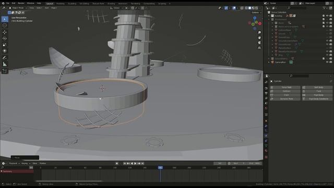Add Cloth physics
This screenshot has width=334, height=188.
[x=285, y=95]
